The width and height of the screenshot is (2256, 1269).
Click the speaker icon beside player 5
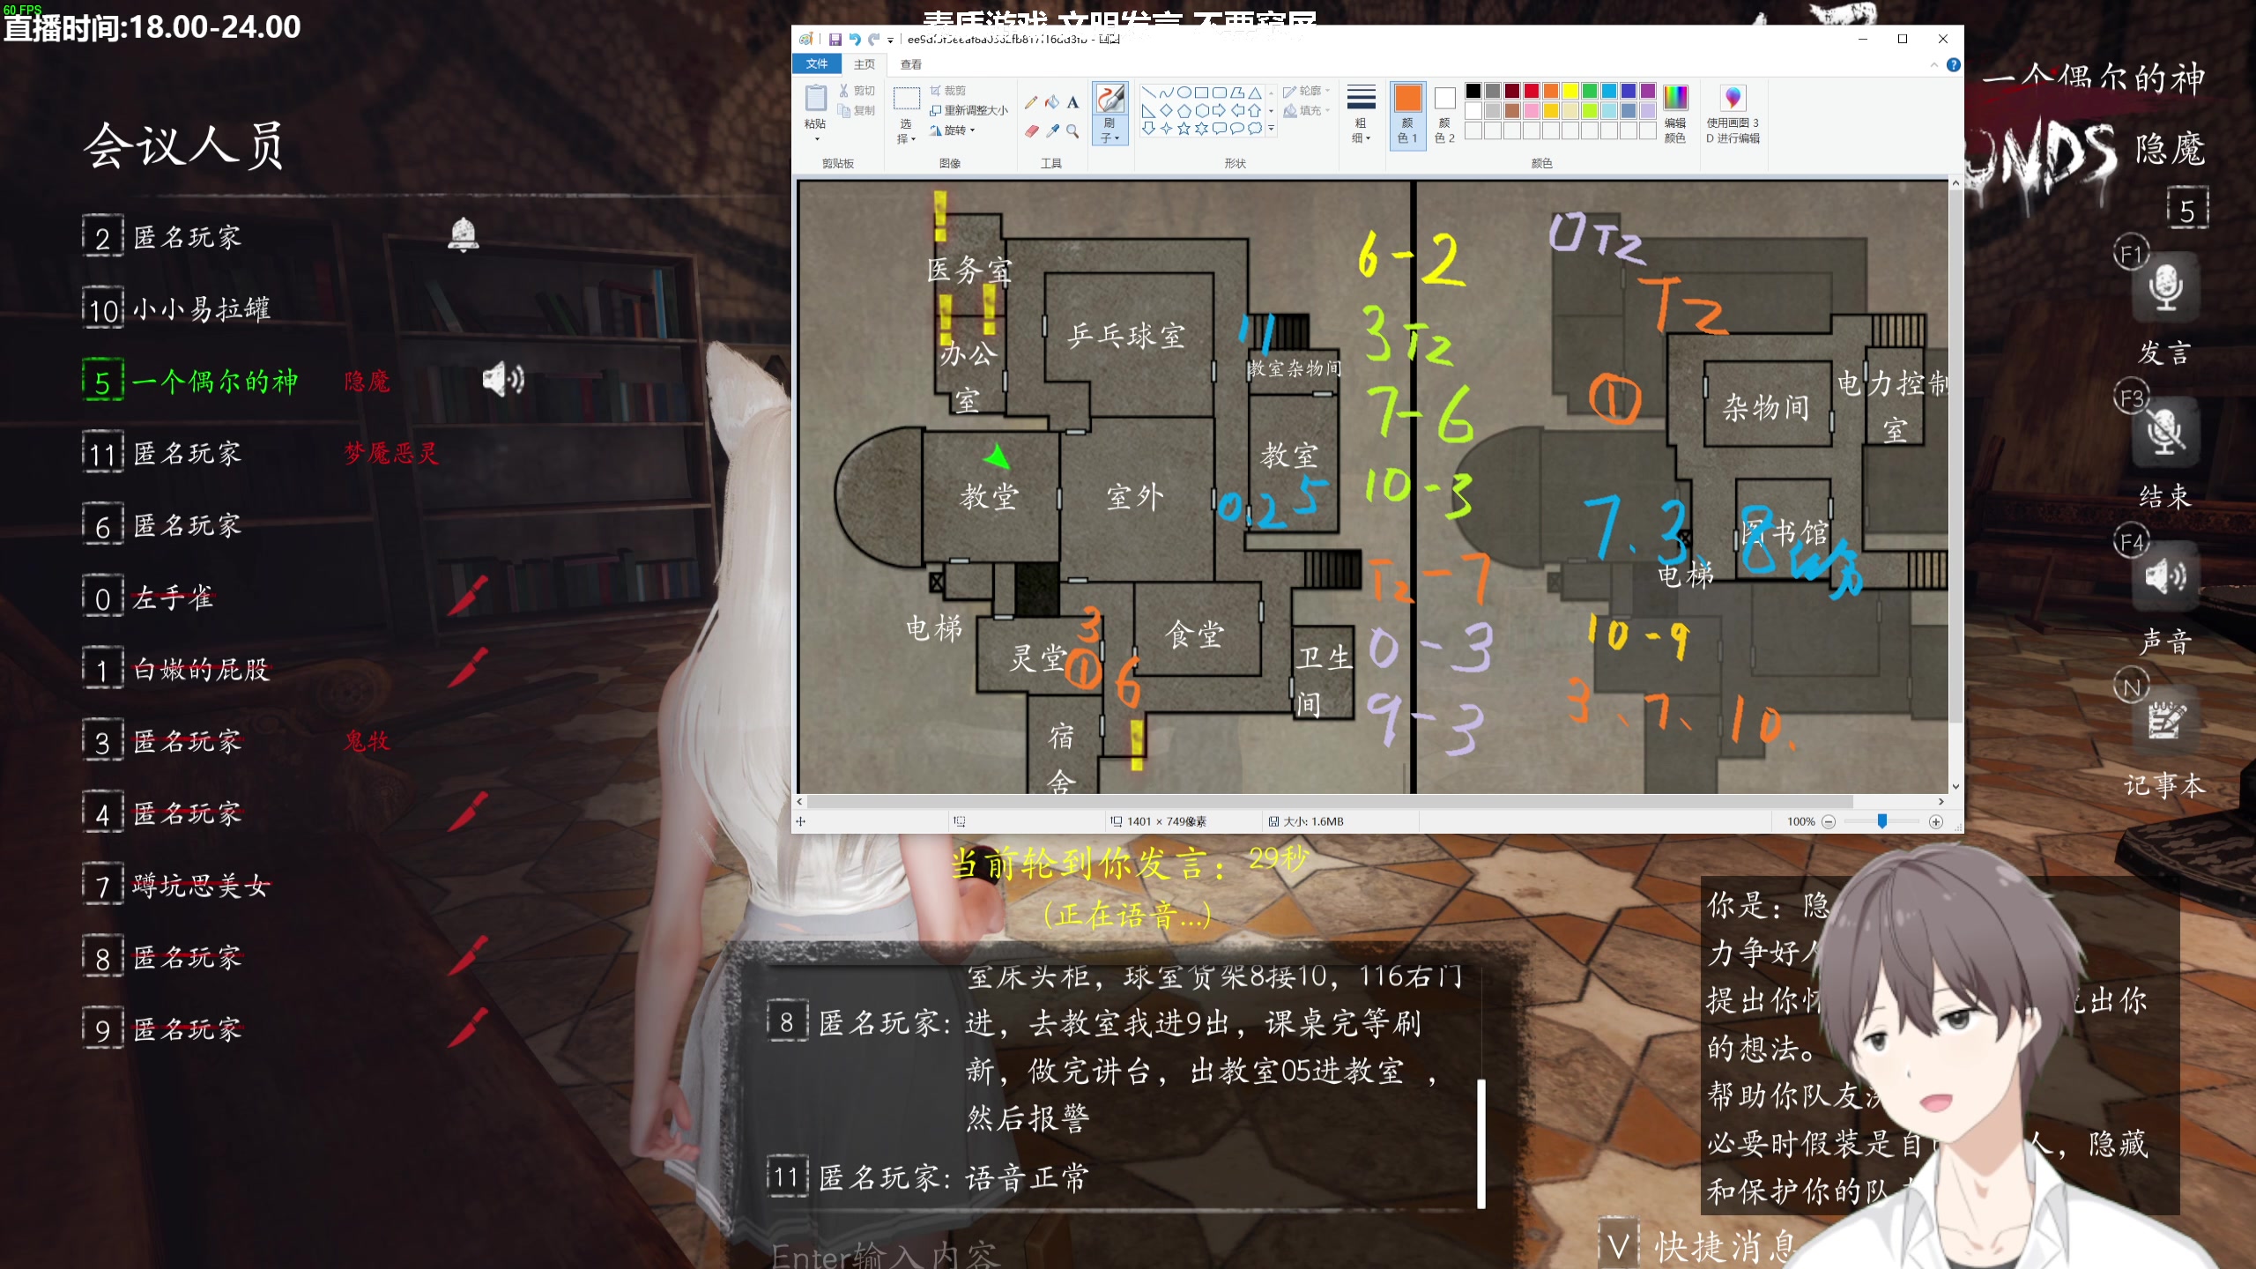[503, 379]
